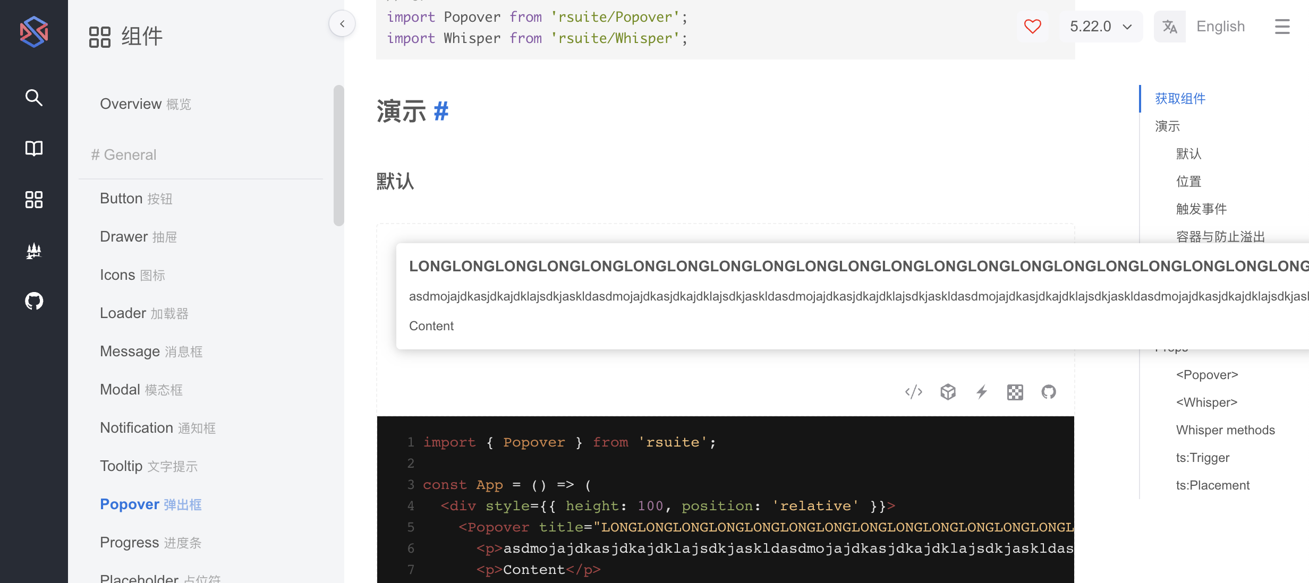
Task: Select the components grid icon in sidebar
Action: 33,200
